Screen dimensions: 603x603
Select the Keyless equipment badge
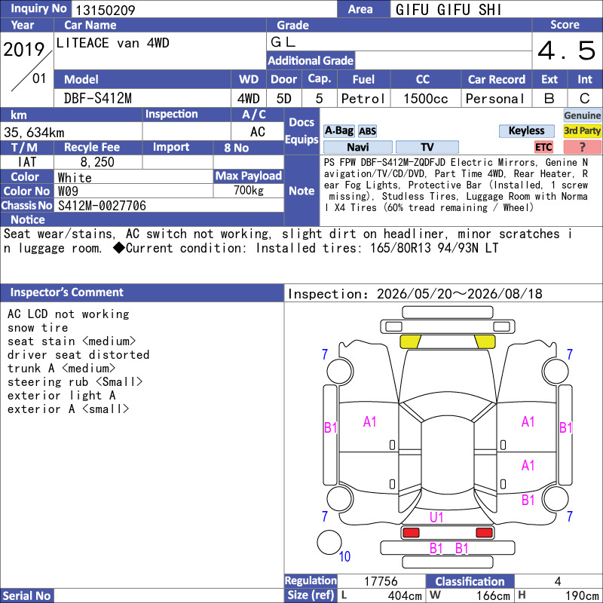click(526, 130)
